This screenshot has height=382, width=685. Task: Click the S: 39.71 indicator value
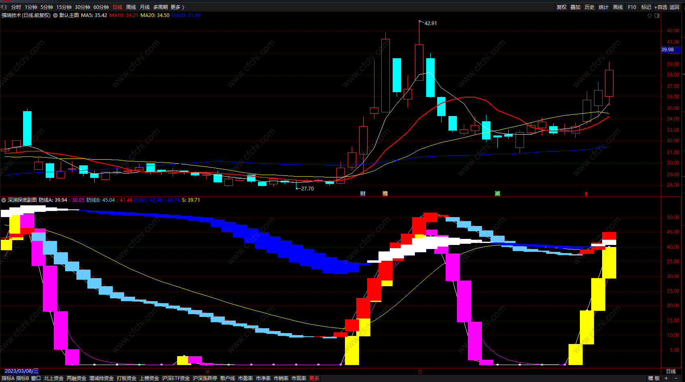(191, 200)
